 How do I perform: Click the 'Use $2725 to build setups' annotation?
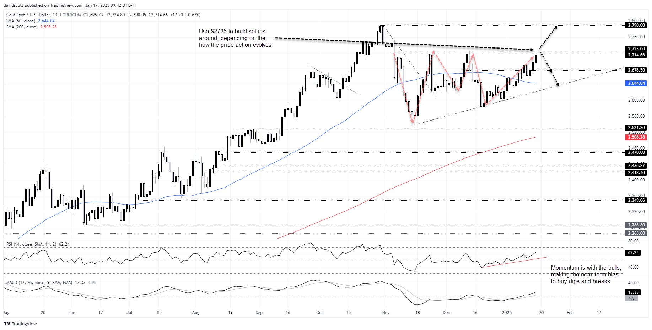(x=235, y=38)
